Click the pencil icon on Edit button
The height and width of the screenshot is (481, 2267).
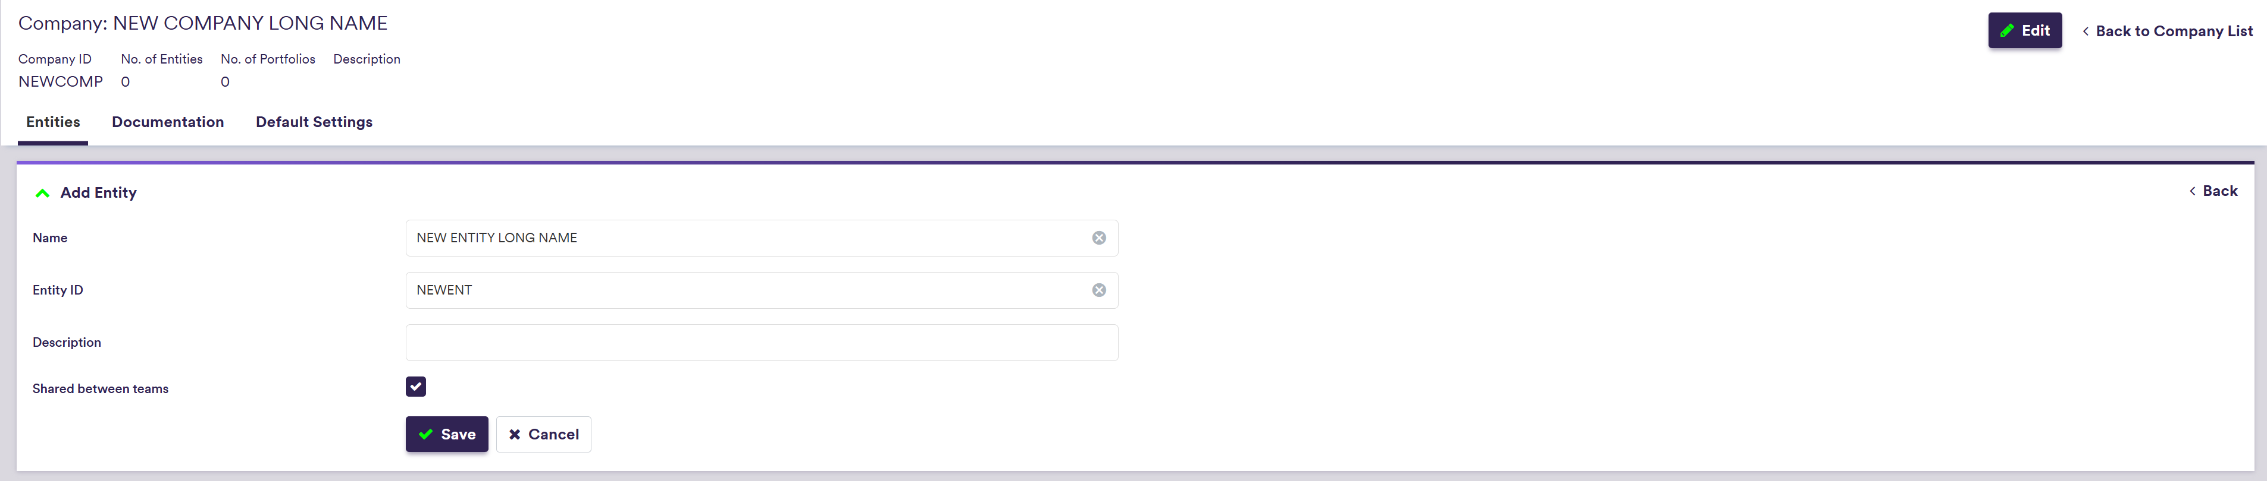coord(2006,31)
